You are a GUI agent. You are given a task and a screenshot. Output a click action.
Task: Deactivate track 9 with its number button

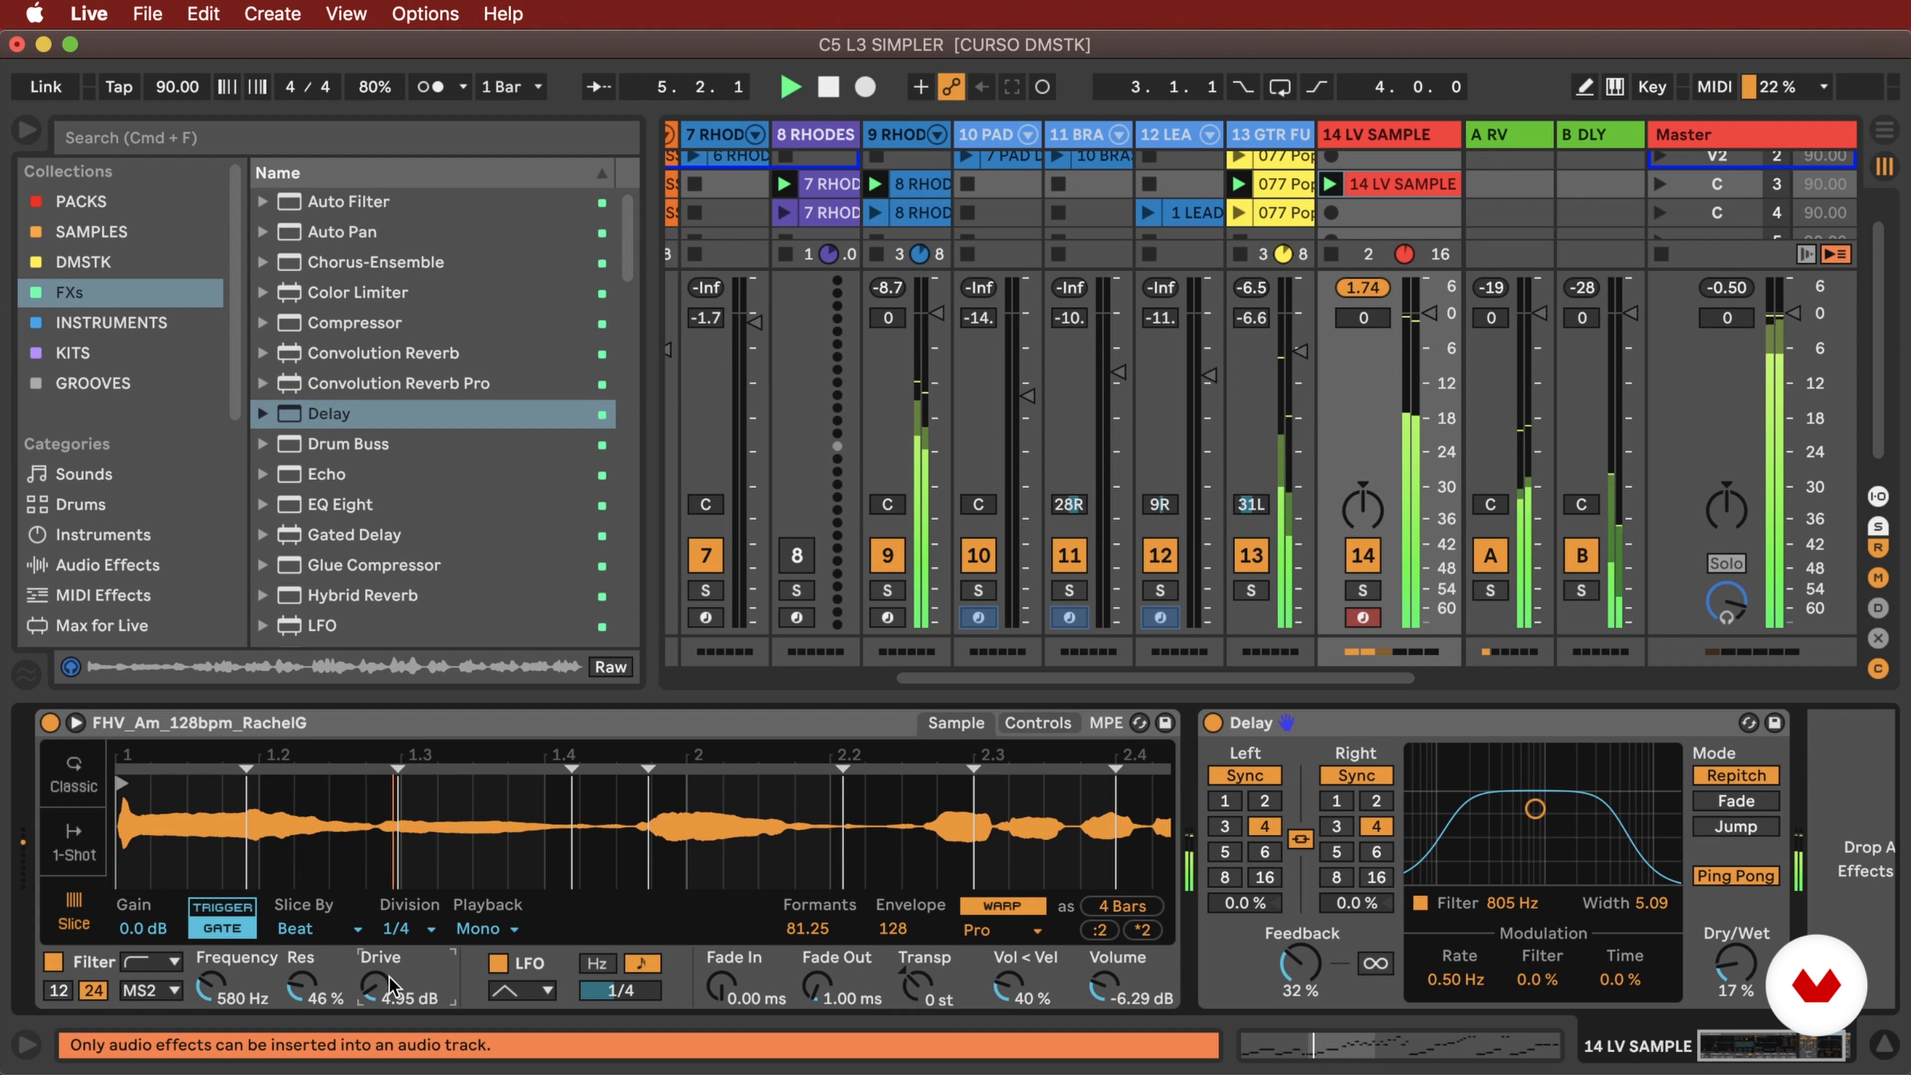[887, 556]
